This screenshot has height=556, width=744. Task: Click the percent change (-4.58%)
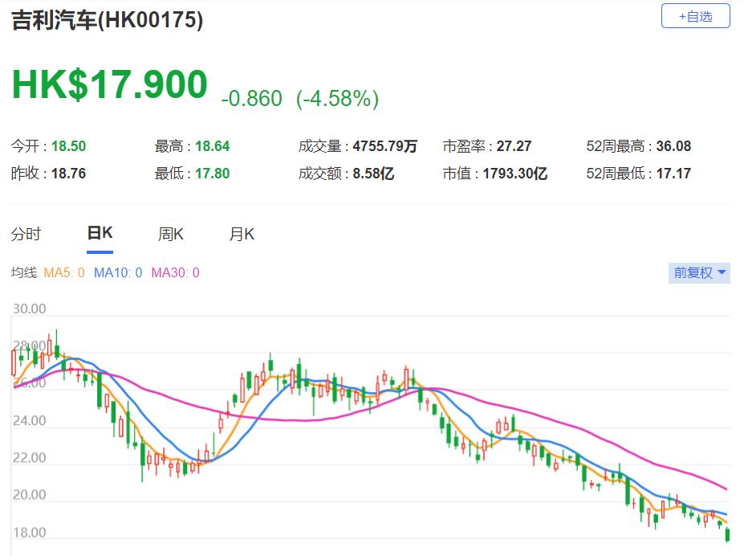(x=337, y=99)
